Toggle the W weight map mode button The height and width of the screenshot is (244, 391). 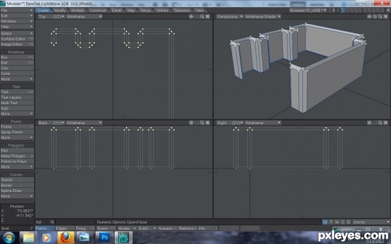coord(325,222)
